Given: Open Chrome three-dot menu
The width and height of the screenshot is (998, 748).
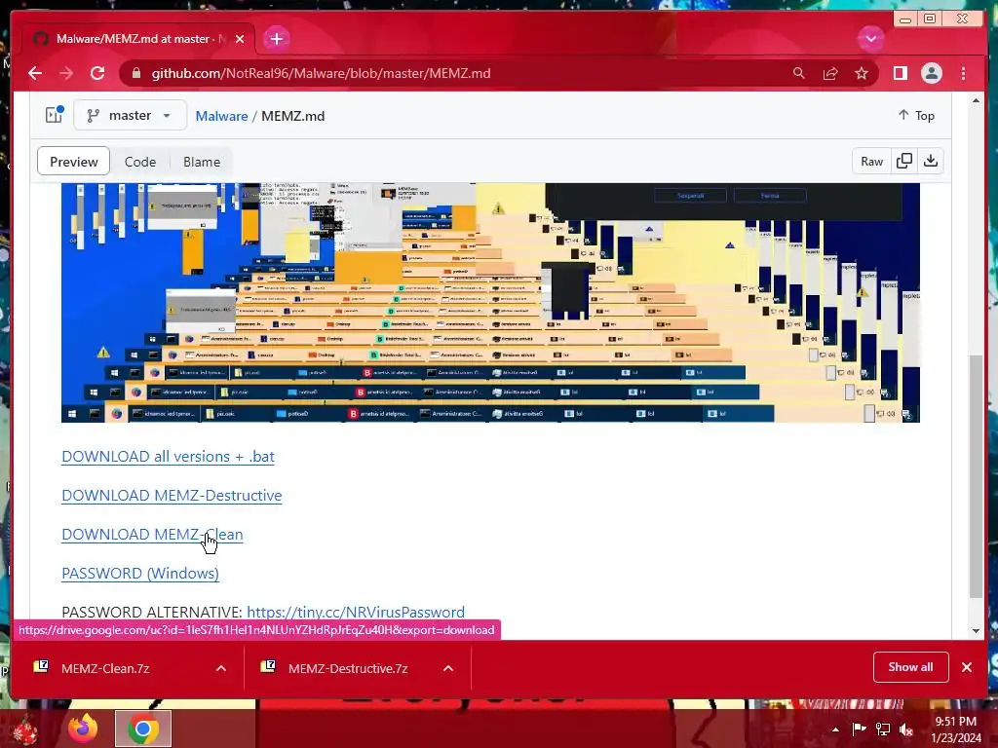Looking at the screenshot, I should coord(963,73).
